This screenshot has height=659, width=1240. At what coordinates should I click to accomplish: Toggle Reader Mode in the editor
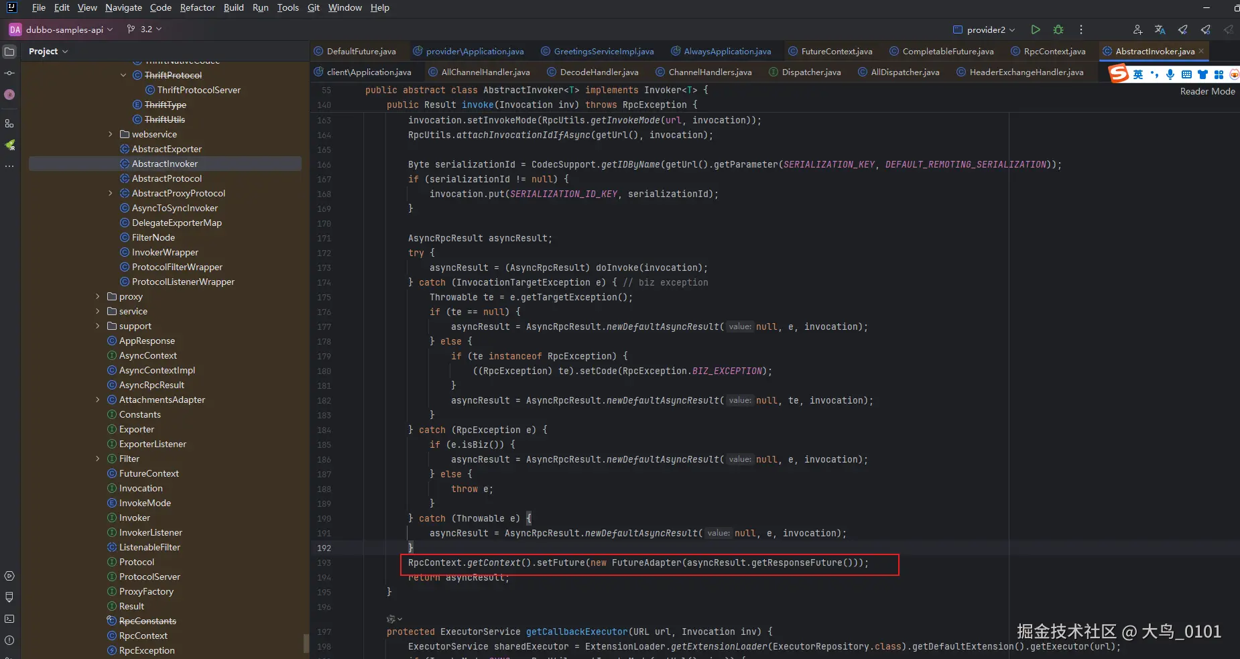coord(1207,91)
